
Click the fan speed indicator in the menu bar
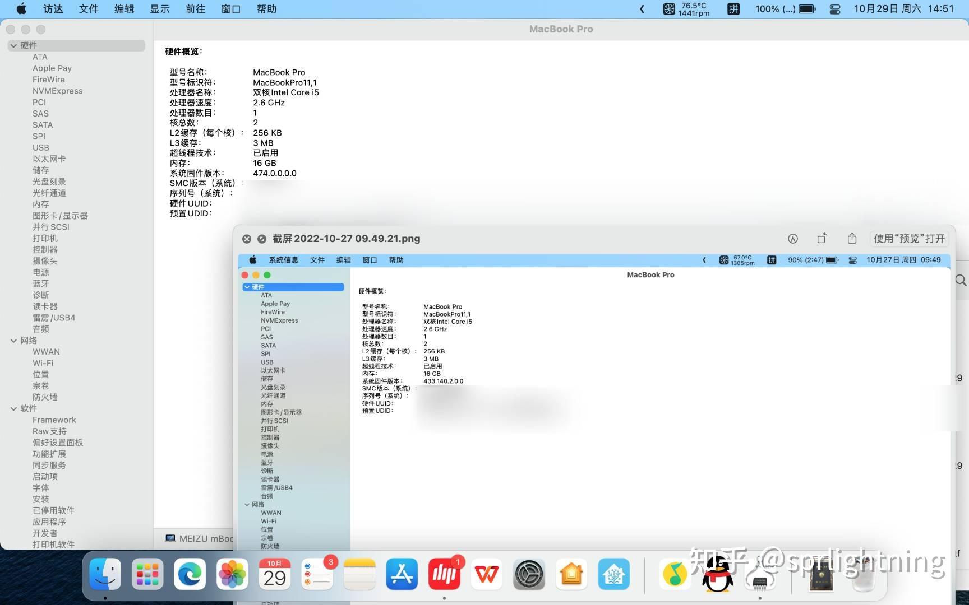(x=684, y=9)
